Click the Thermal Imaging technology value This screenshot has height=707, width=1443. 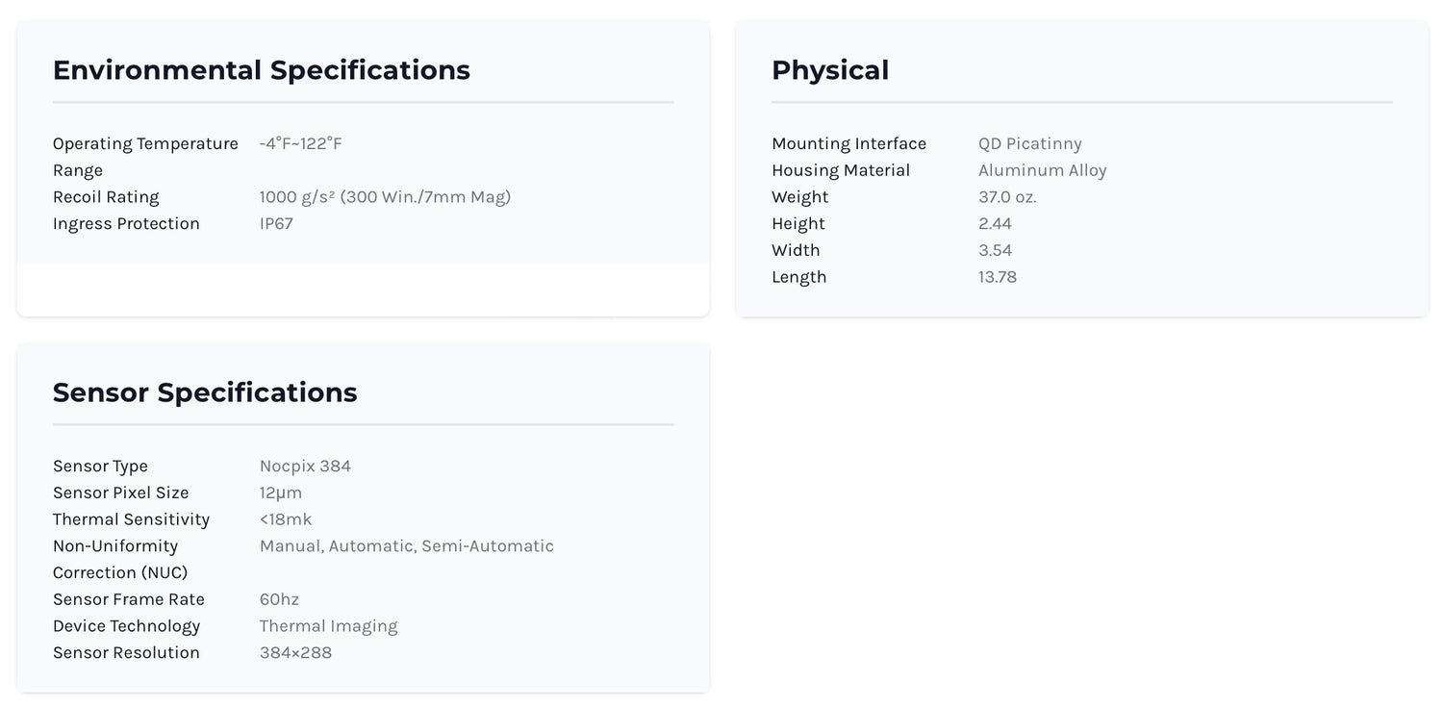click(x=328, y=626)
